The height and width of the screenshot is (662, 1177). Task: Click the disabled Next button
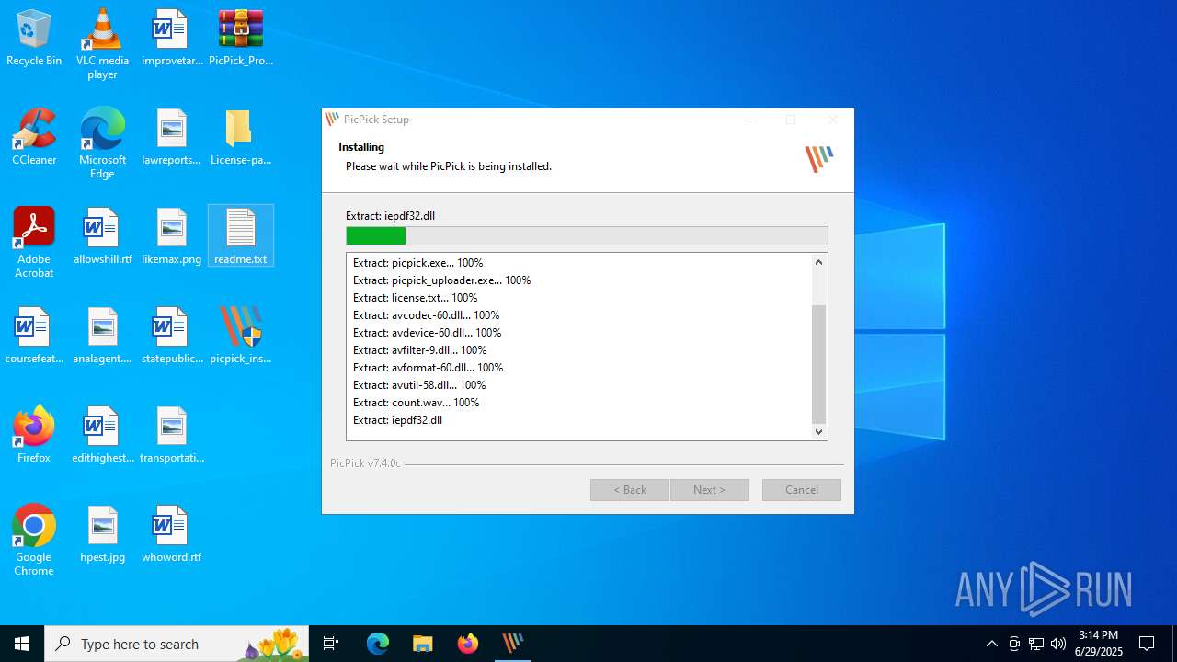(709, 490)
